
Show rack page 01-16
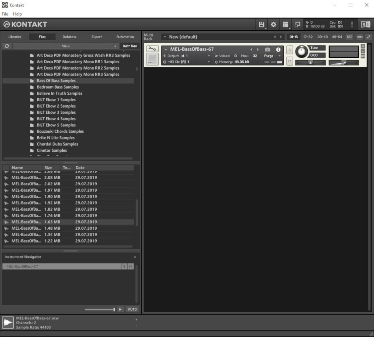[x=294, y=37]
